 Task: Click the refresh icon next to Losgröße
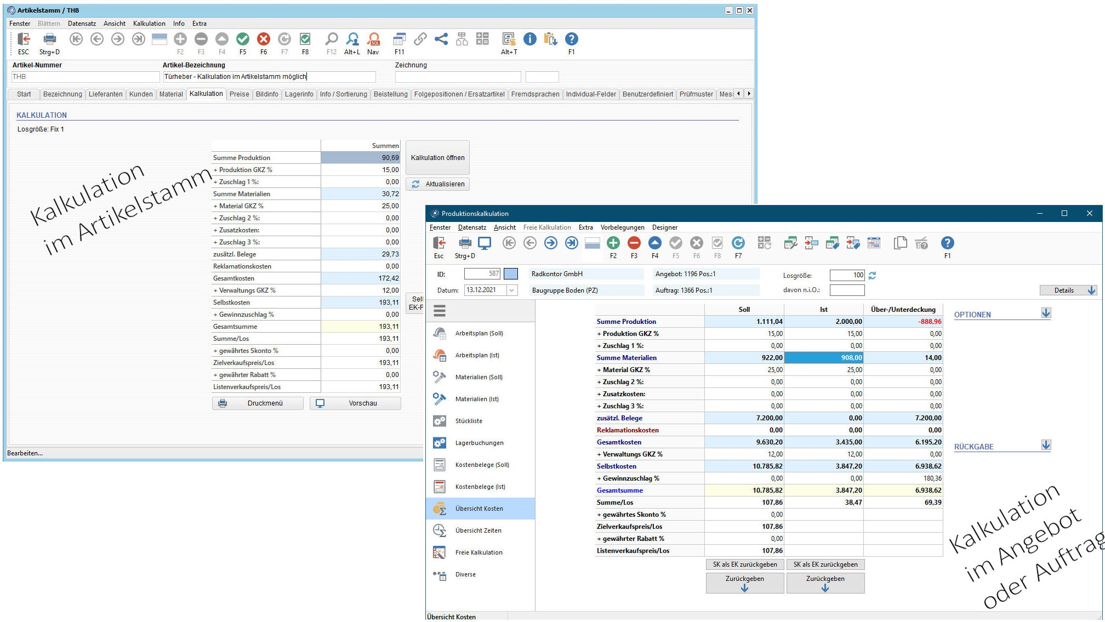pos(872,276)
